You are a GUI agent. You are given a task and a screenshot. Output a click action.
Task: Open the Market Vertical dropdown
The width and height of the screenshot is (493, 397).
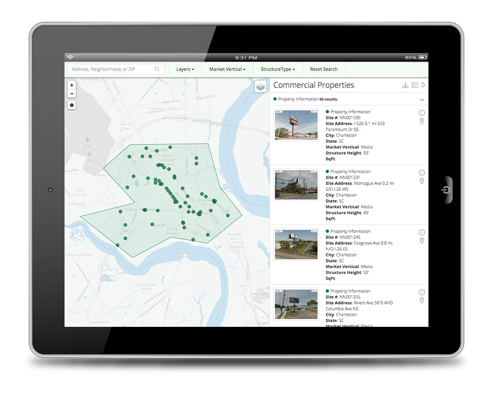click(227, 69)
